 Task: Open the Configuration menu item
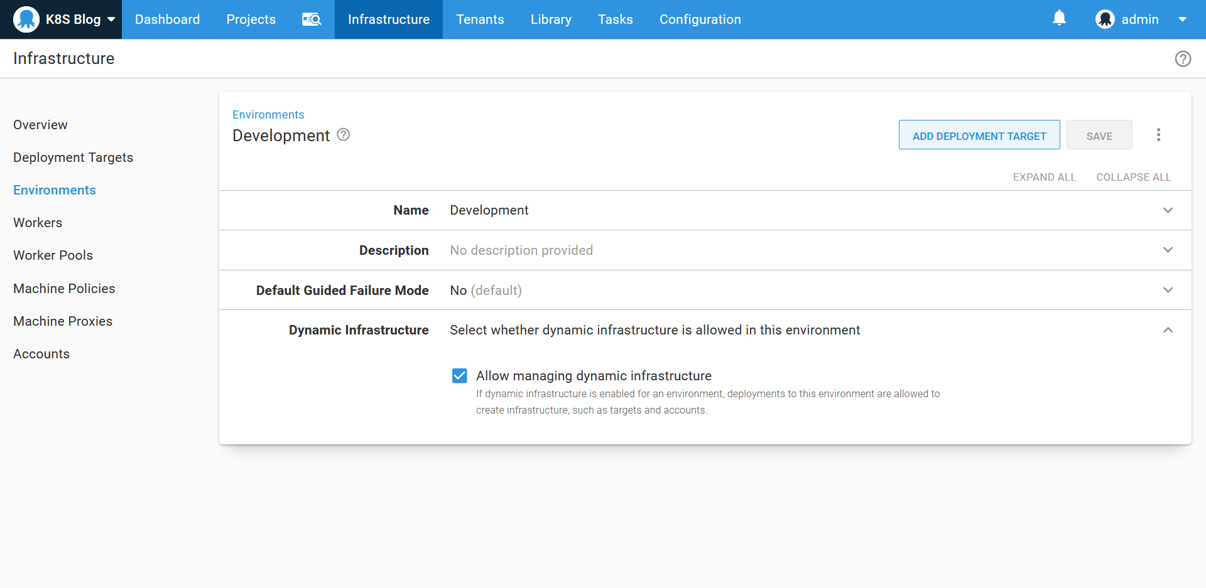point(700,19)
